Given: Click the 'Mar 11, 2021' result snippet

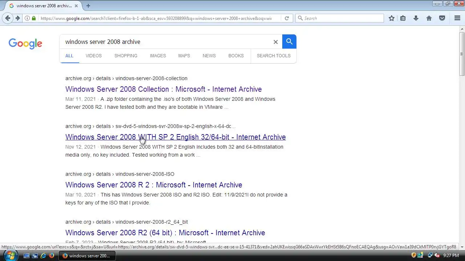Looking at the screenshot, I should click(170, 103).
